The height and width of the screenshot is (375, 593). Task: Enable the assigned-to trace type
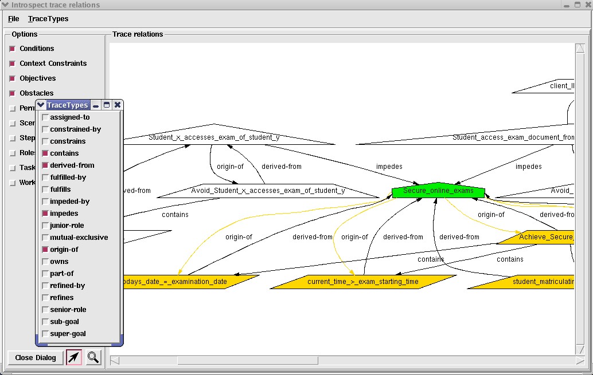click(45, 117)
